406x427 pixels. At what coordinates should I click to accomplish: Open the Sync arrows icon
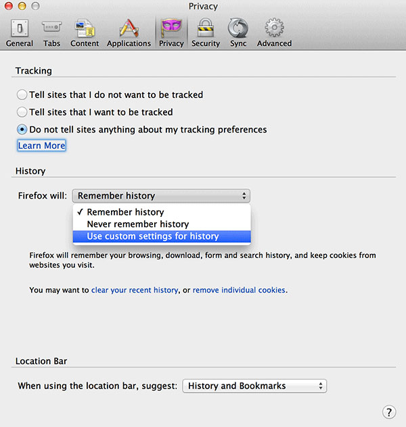point(238,28)
